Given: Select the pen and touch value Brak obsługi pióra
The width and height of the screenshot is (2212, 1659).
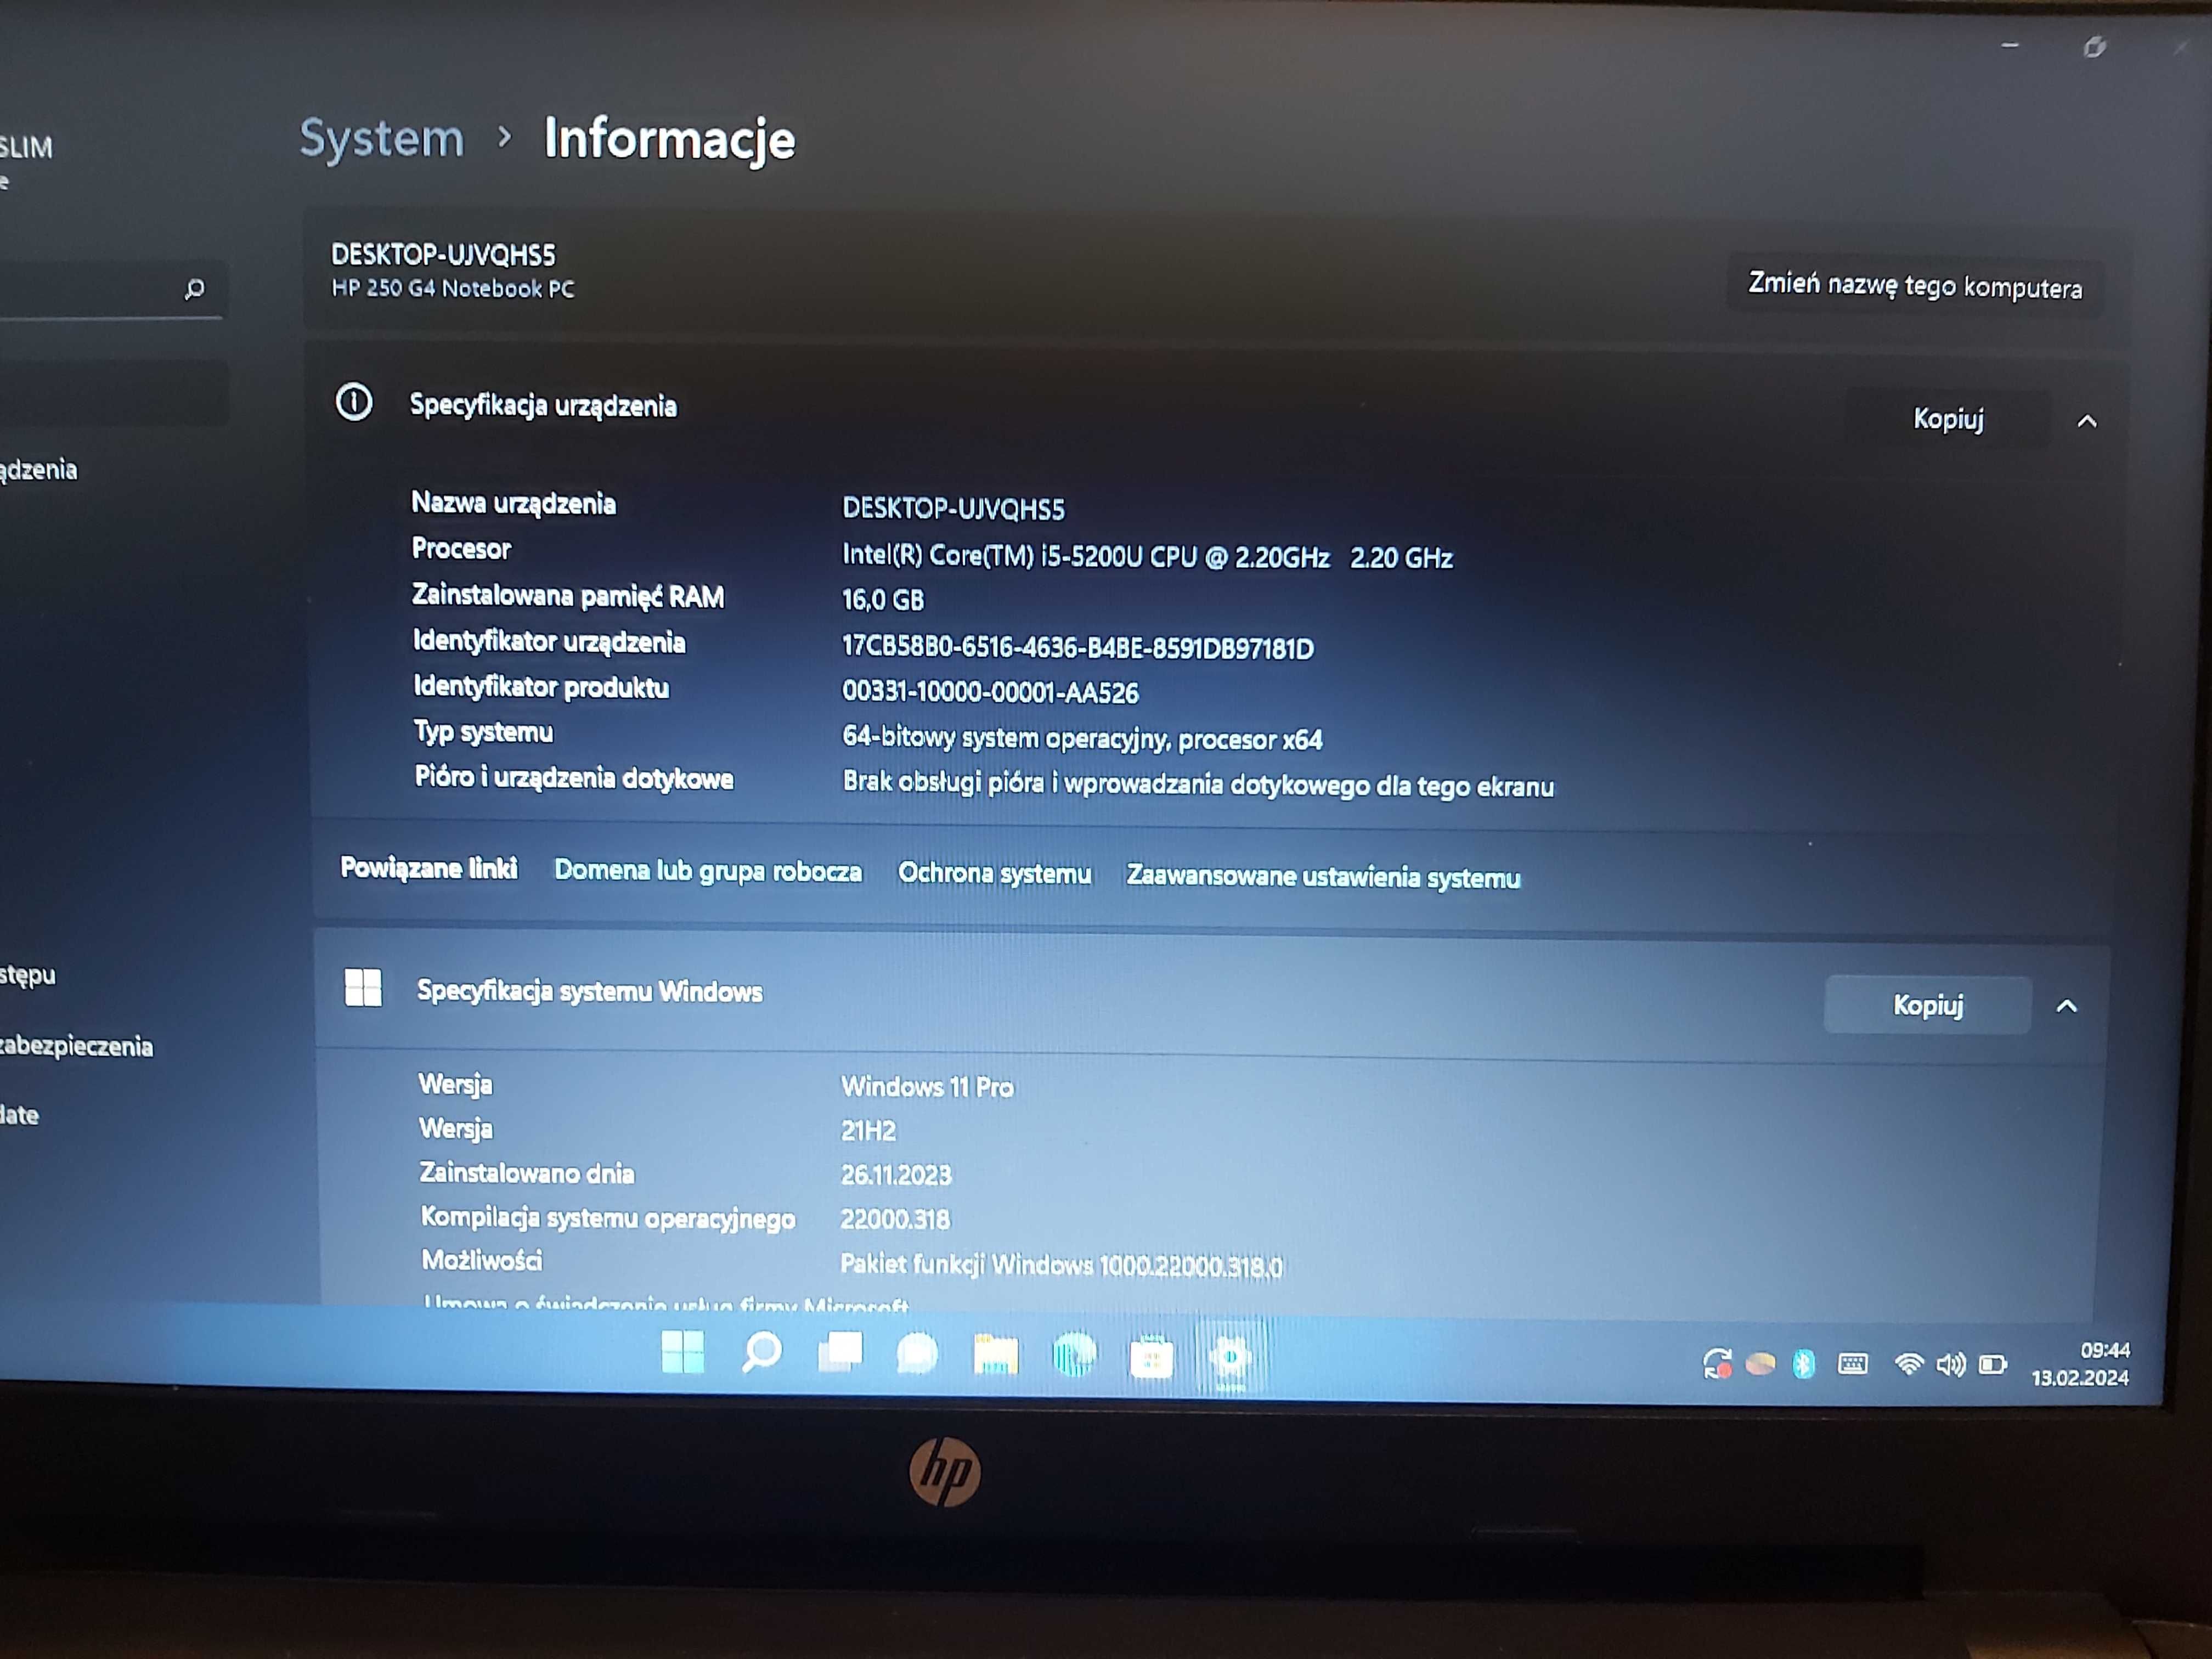Looking at the screenshot, I should 1198,784.
